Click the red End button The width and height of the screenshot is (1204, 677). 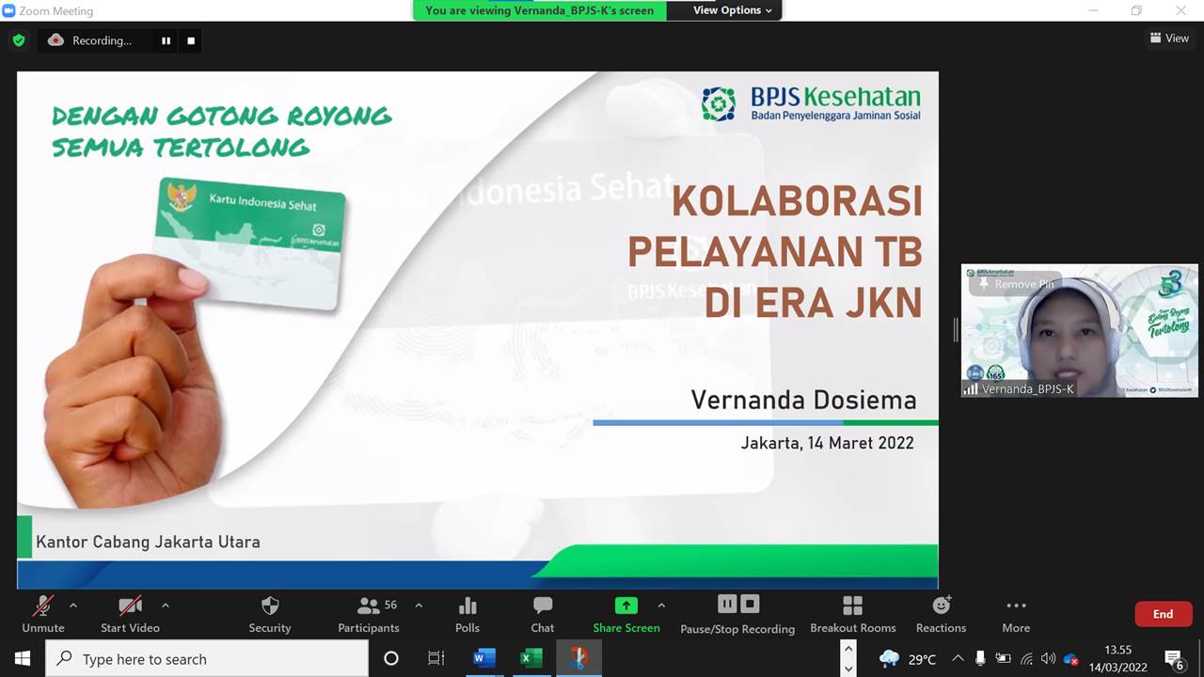1163,614
